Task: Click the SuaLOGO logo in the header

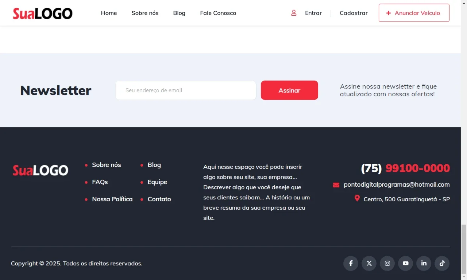Action: coord(43,13)
